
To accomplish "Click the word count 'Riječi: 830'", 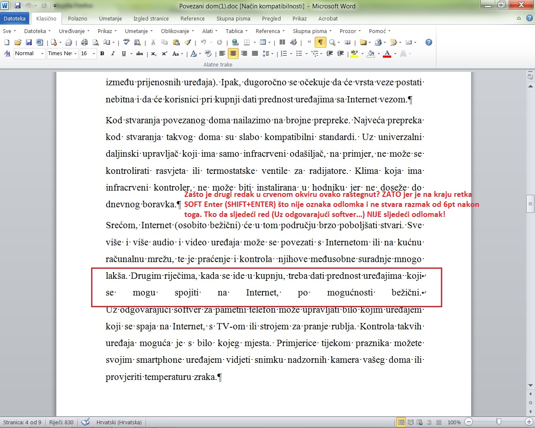I will [x=61, y=422].
